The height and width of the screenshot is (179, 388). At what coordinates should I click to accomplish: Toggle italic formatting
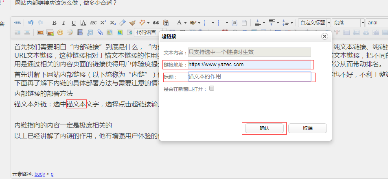tap(64, 23)
